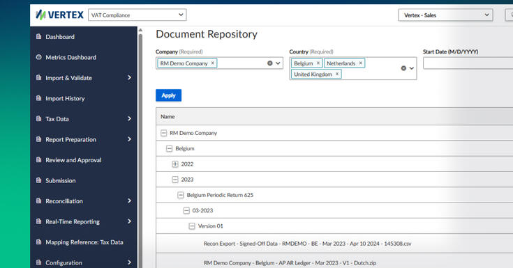The width and height of the screenshot is (513, 268).
Task: Go to Review and Approval
Action: (73, 160)
